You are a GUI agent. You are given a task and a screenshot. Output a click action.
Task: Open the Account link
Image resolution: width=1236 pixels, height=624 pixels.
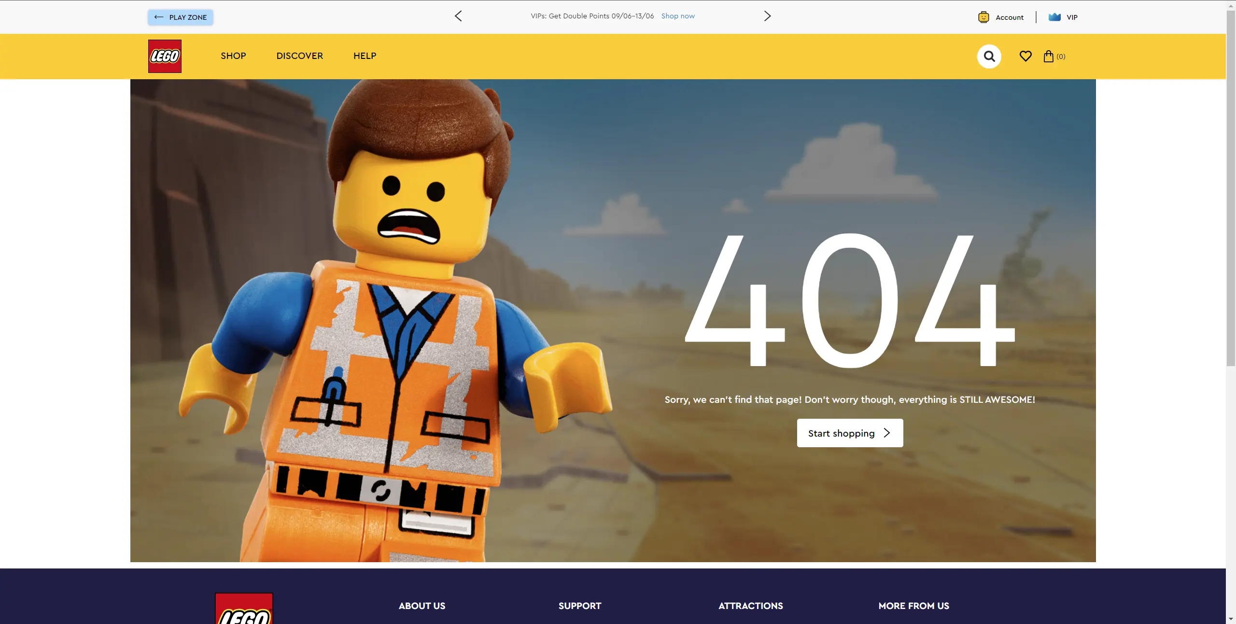point(1010,17)
